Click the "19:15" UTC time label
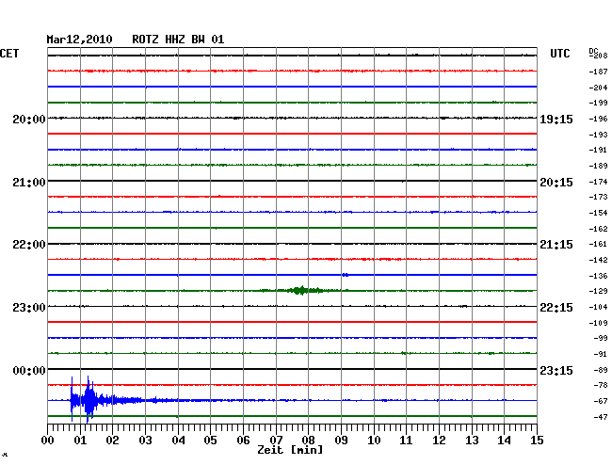Screen dimensions: 612x465 click(556, 120)
